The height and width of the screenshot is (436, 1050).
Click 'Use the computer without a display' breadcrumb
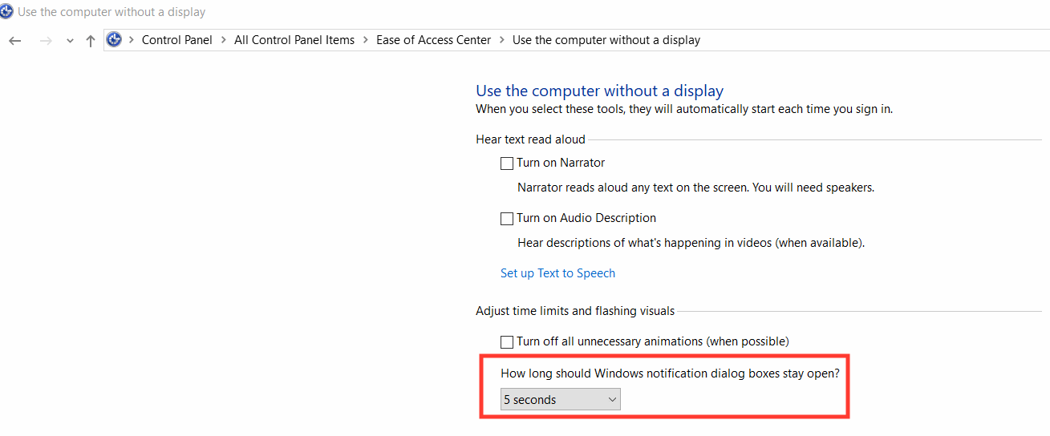click(606, 40)
